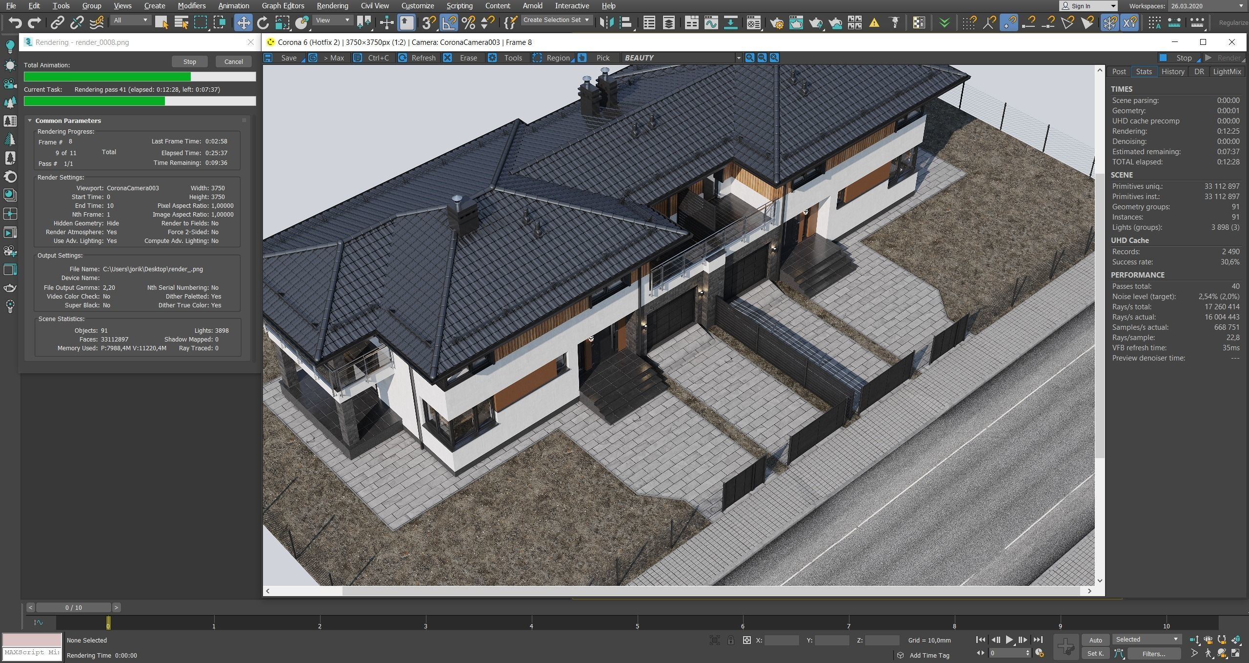Toggle the selection lock padlock icon
Image resolution: width=1249 pixels, height=663 pixels.
coord(730,640)
